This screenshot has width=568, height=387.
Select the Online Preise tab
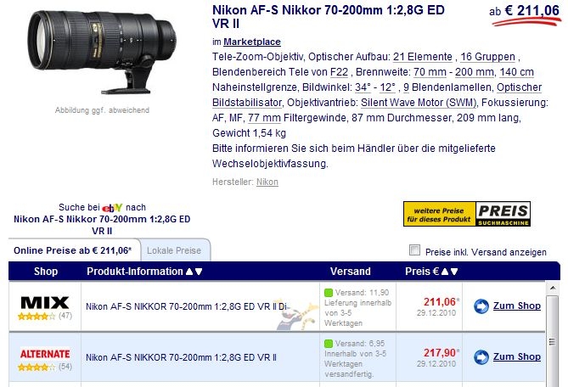point(73,250)
